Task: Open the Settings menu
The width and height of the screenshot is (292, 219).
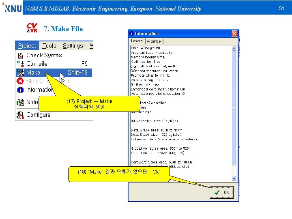Action: (x=73, y=45)
